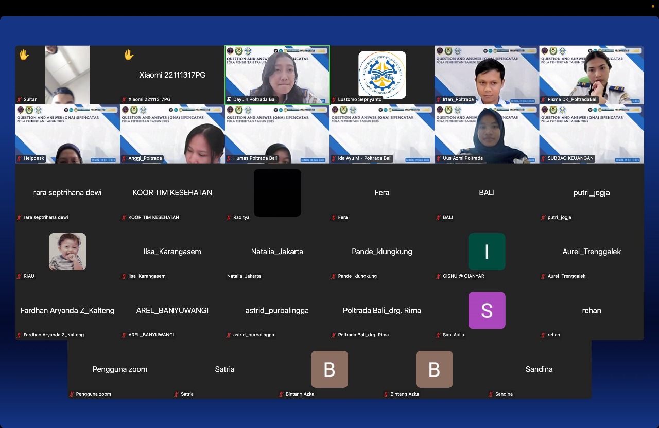Screen dimensions: 659x428
Task: Select Uus Azmi Poltrada video tile
Action: point(487,134)
